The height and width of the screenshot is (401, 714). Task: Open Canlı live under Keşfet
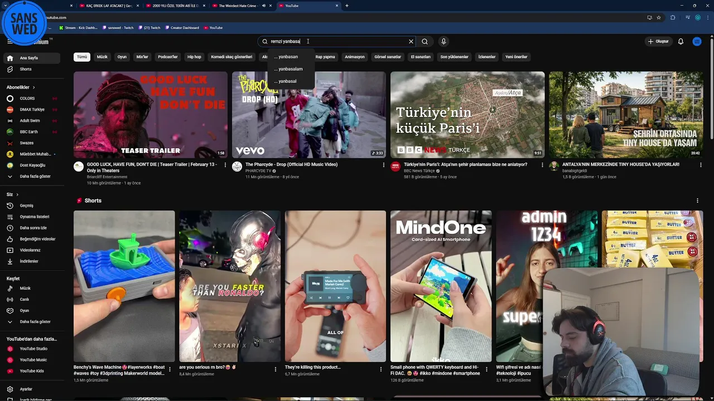[x=32, y=300]
